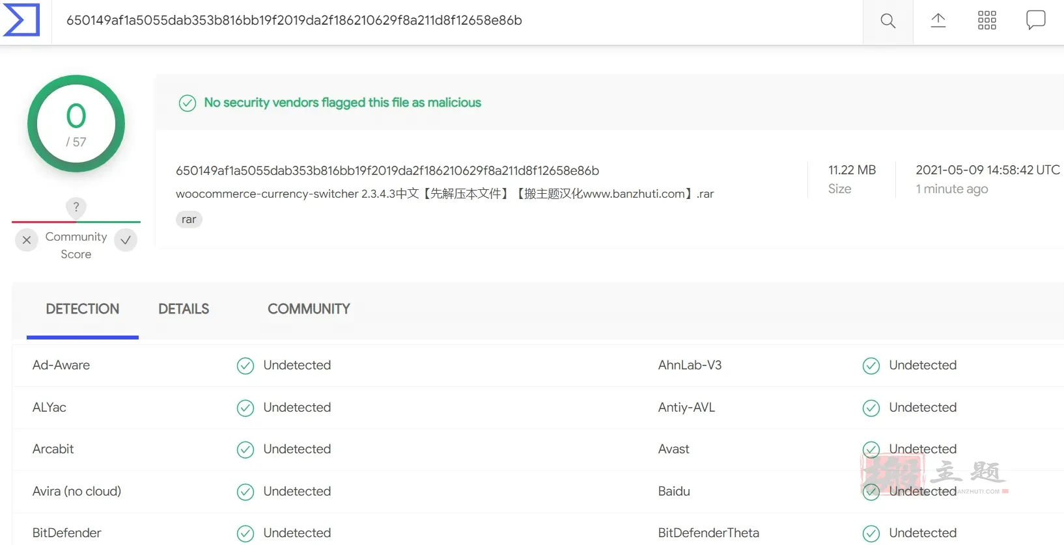1064x545 pixels.
Task: Click the VirusTotal logo icon
Action: 21,20
